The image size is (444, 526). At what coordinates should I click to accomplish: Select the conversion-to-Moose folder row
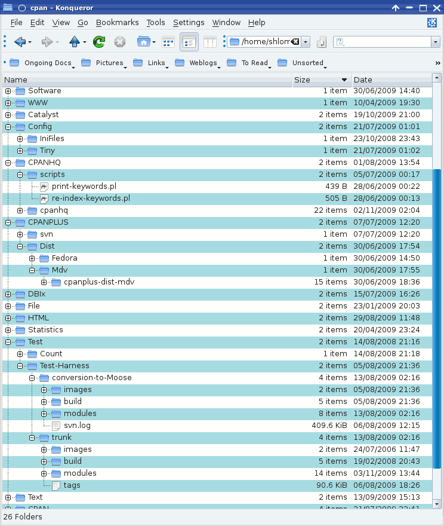217,378
